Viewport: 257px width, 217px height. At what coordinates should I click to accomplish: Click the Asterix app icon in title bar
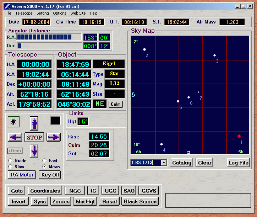coord(7,6)
